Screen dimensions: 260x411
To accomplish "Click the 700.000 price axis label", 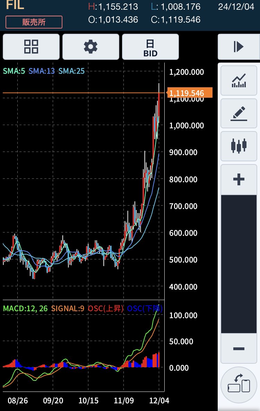I will [183, 206].
